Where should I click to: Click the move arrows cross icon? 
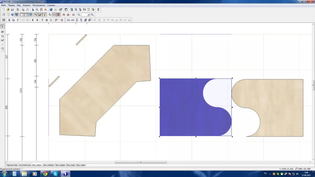point(46,20)
